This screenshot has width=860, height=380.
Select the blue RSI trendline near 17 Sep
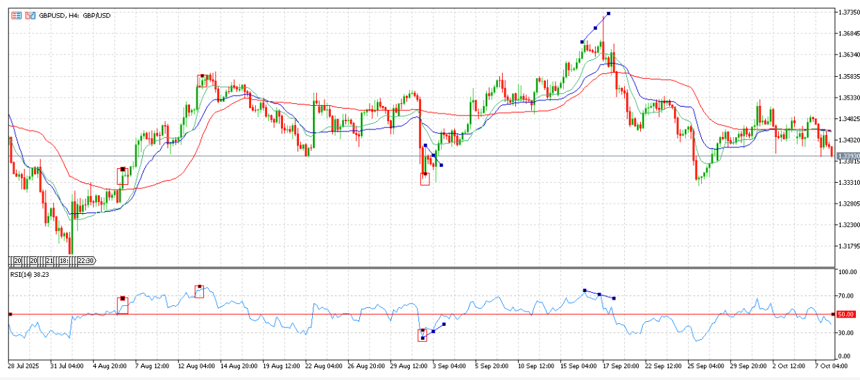click(599, 294)
